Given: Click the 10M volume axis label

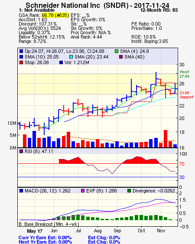Looking at the screenshot, I should (x=12, y=123).
